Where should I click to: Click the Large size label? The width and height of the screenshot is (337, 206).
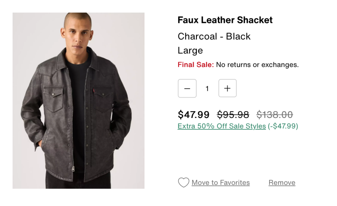tap(190, 50)
